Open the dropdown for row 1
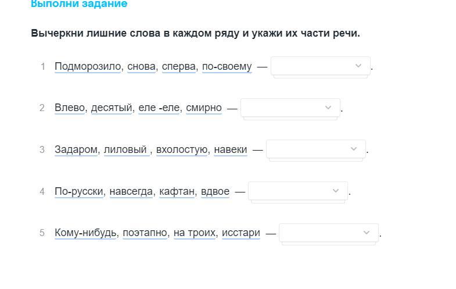This screenshot has width=456, height=289. pos(320,66)
